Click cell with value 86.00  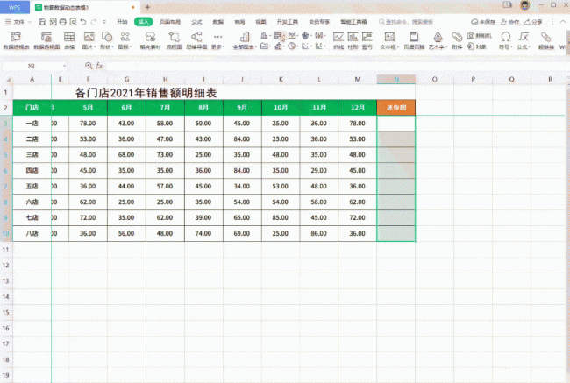tap(319, 233)
